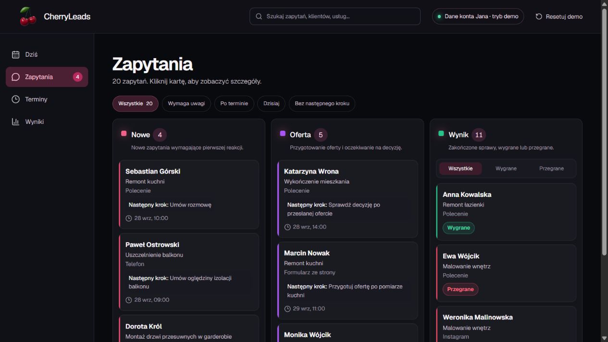Click the Oferta column heading

(300, 135)
